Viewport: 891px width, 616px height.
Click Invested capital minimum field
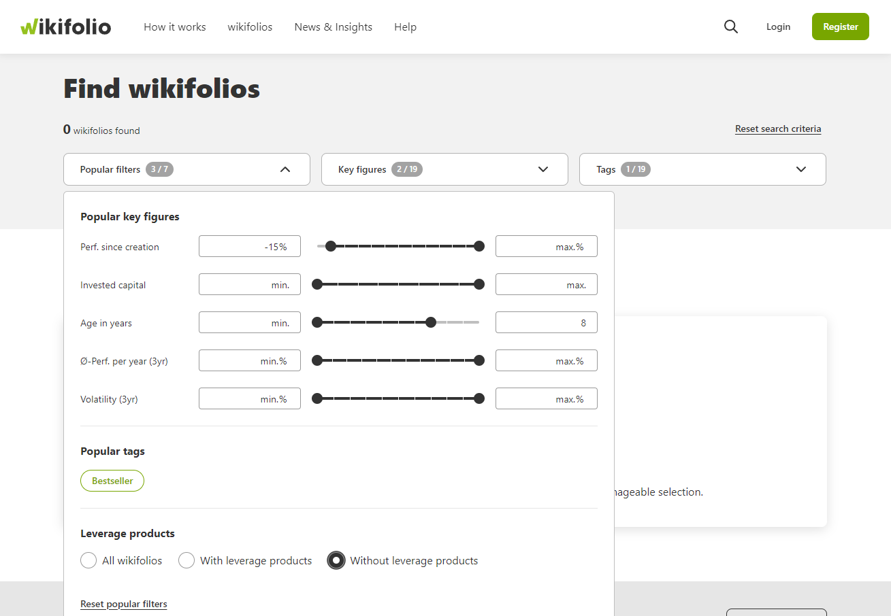click(x=250, y=284)
